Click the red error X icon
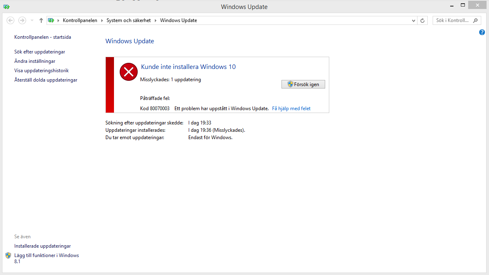The image size is (489, 275). tap(129, 72)
